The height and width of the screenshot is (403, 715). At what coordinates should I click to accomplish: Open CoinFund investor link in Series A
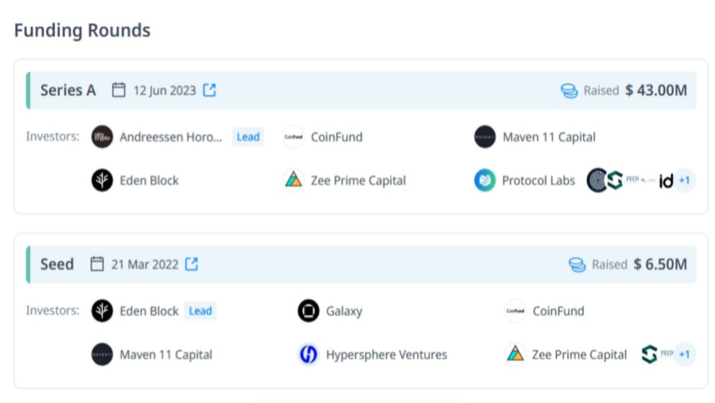click(x=336, y=138)
